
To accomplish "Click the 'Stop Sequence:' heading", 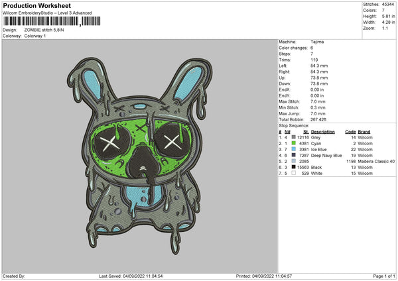I will coord(294,125).
